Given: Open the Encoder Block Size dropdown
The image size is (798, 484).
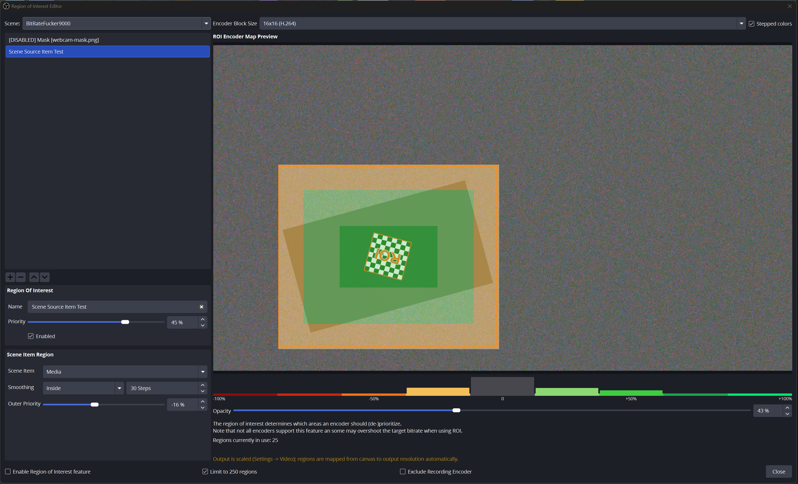Looking at the screenshot, I should [503, 23].
